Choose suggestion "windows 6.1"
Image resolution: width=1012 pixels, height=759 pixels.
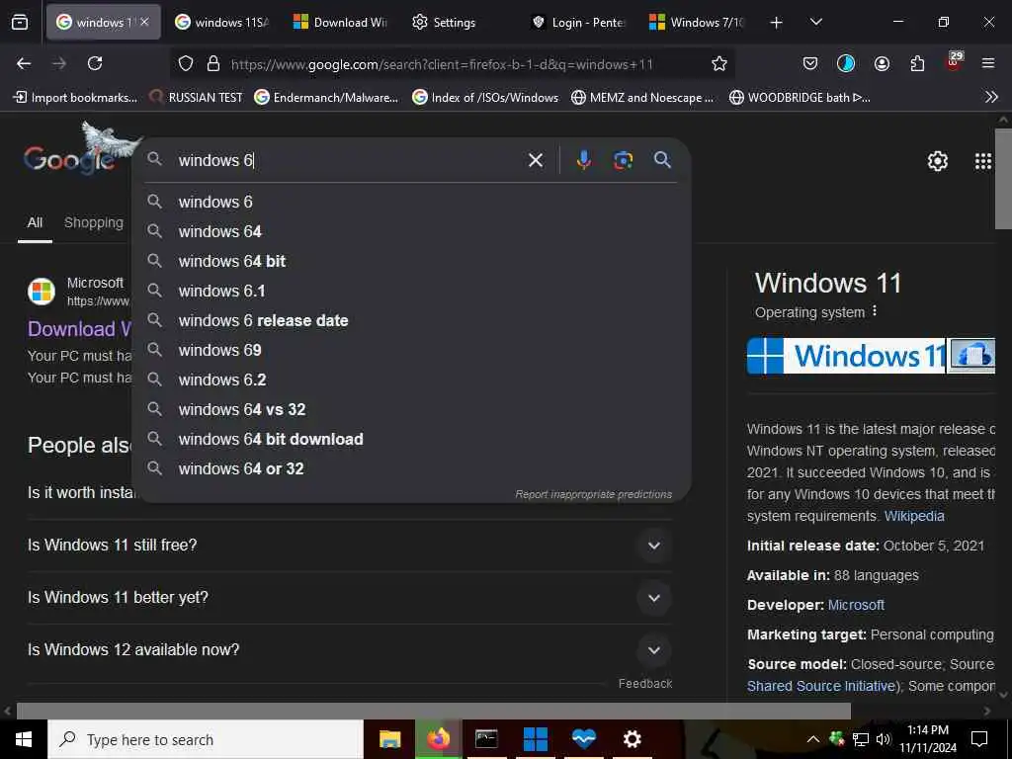click(411, 292)
